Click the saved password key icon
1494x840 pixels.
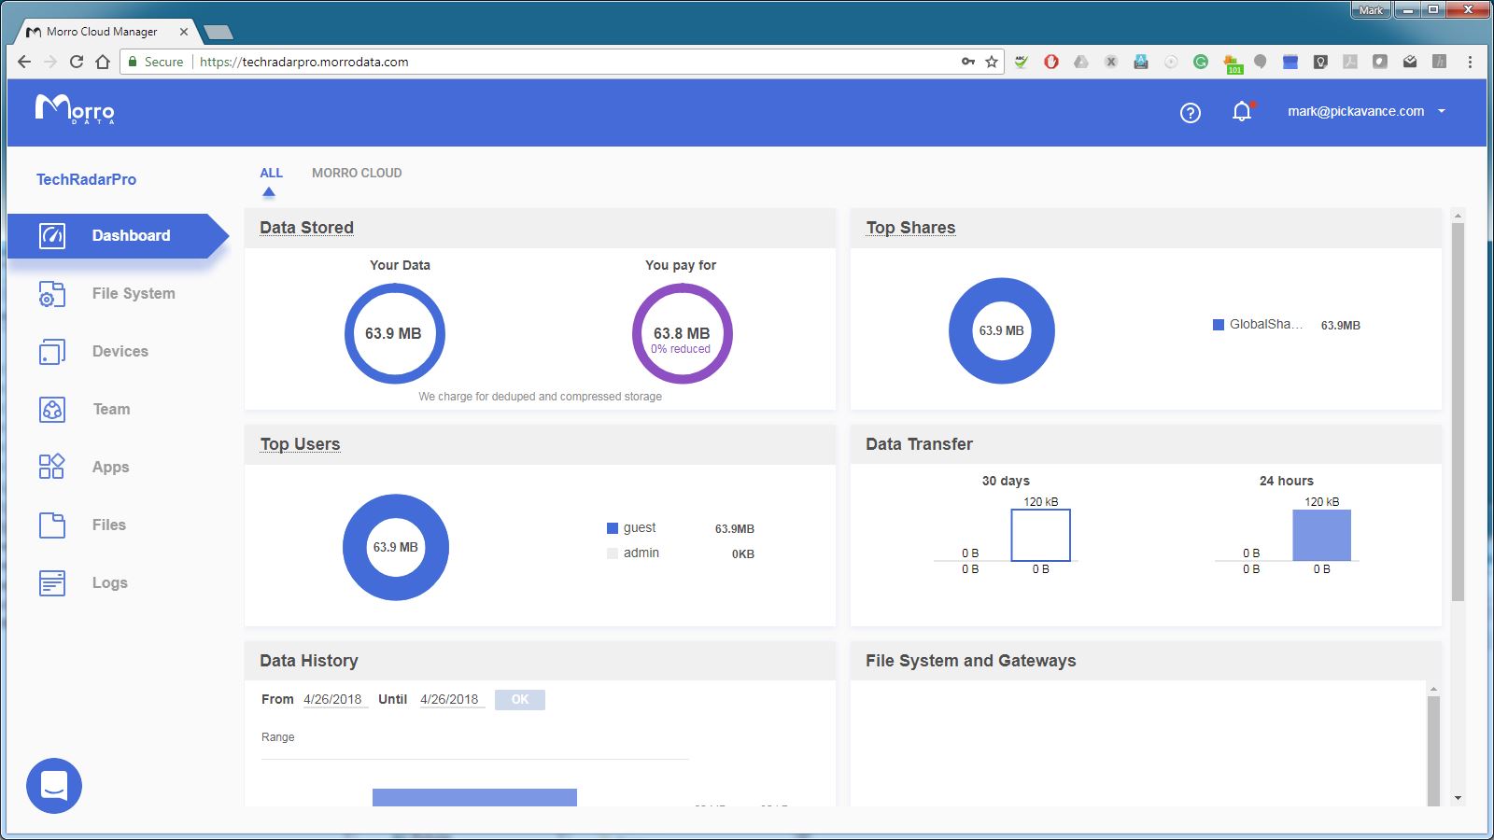tap(968, 62)
